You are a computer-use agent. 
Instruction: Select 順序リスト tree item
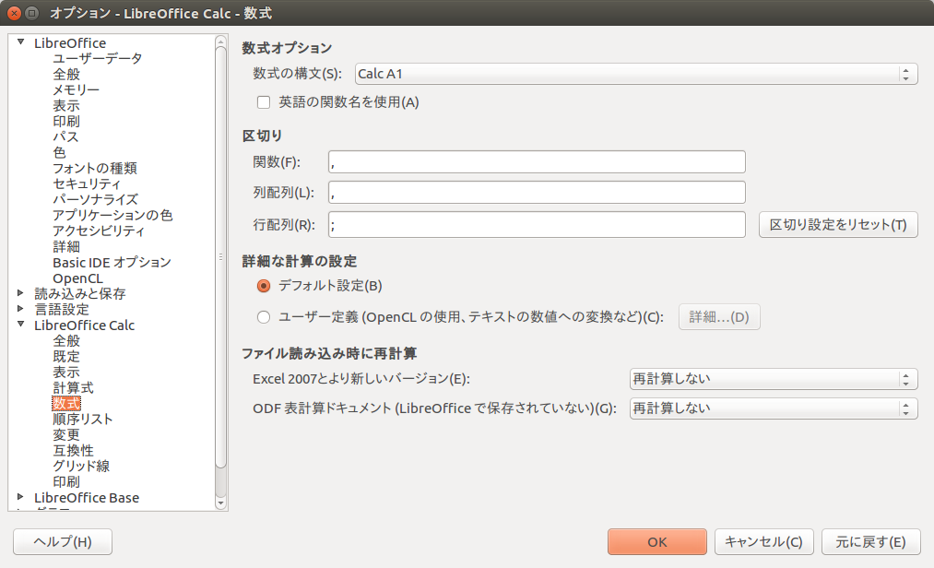(83, 419)
